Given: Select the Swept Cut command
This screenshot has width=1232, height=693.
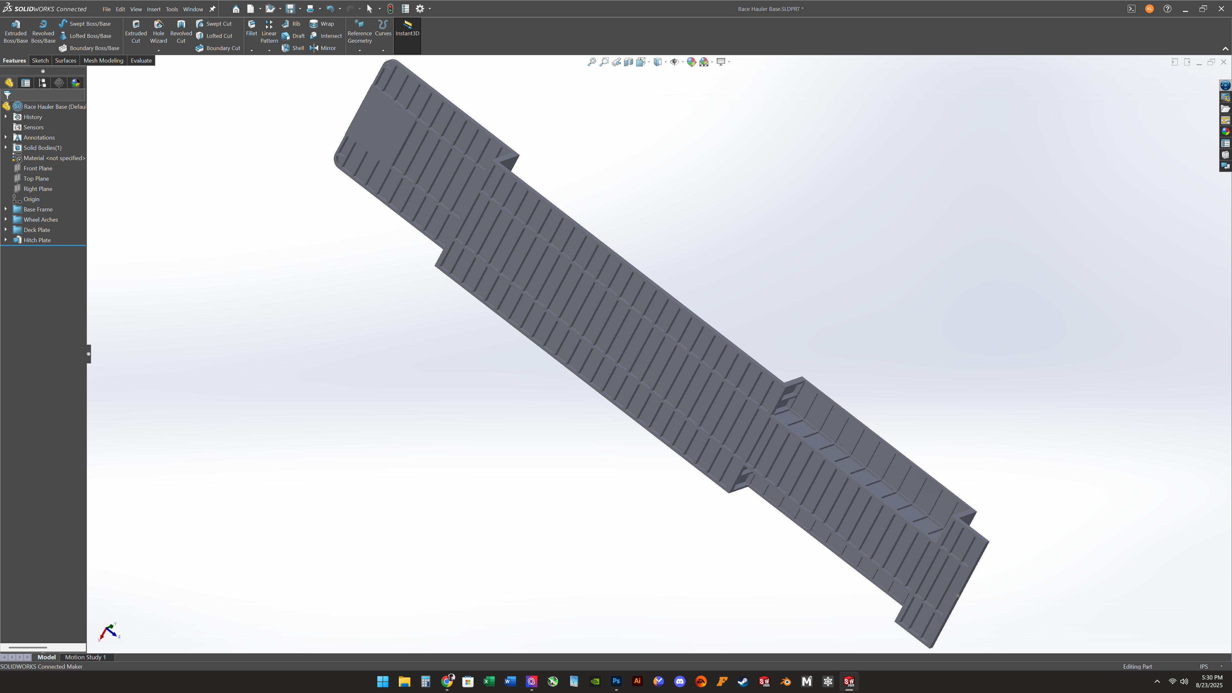Looking at the screenshot, I should 213,23.
